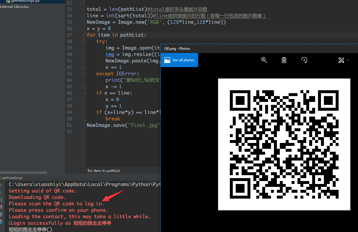Click 'Loading the contact' console line

(80, 216)
